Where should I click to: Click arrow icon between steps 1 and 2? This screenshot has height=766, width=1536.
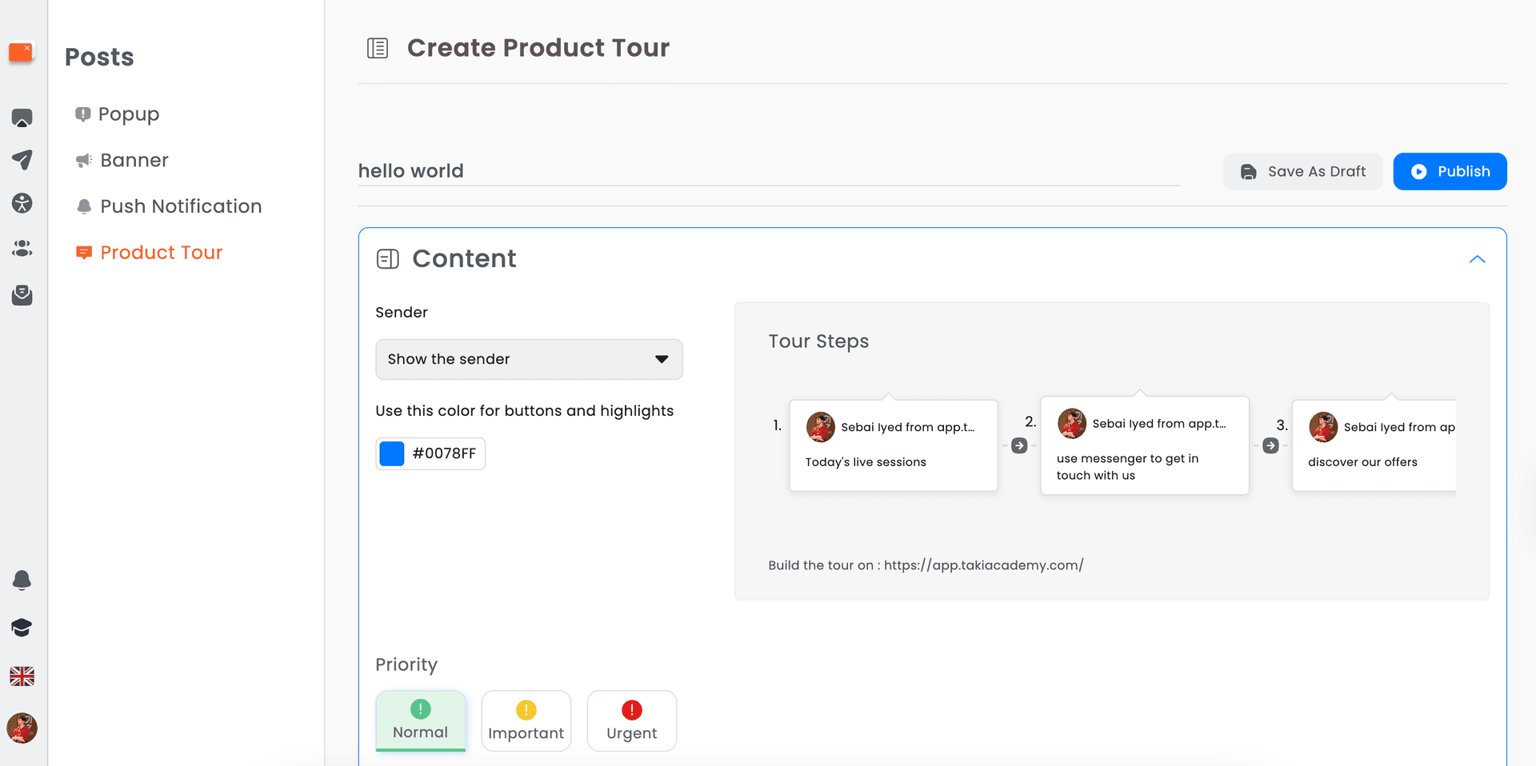coord(1019,445)
